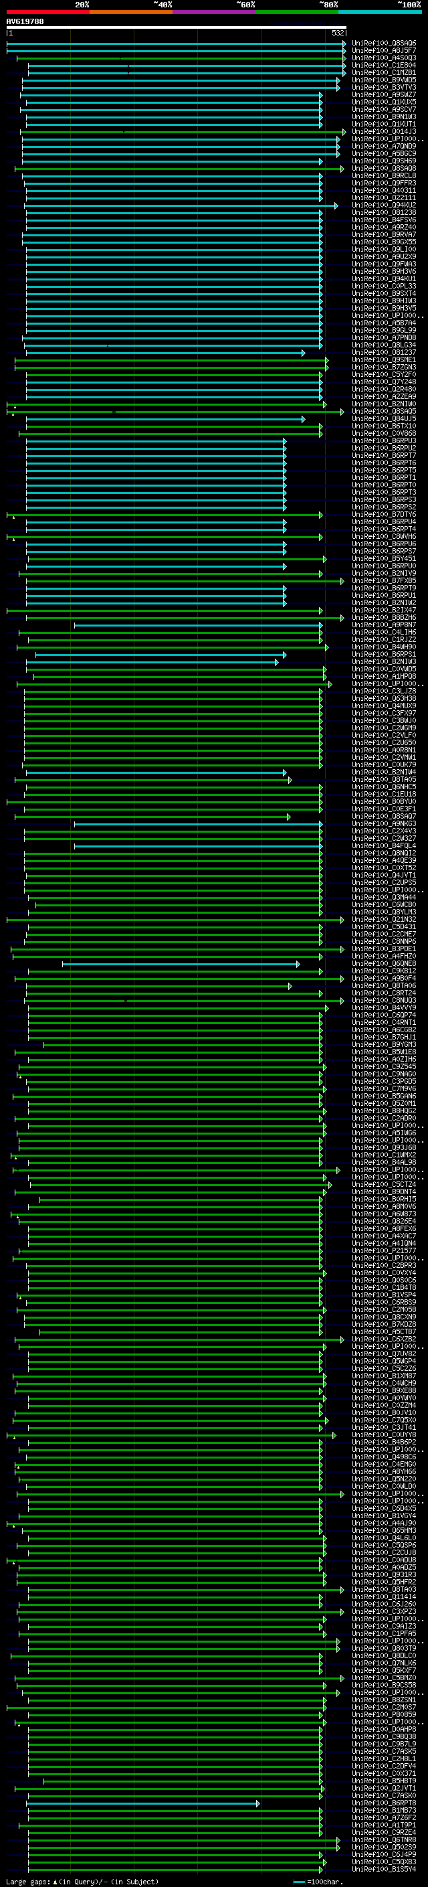
Task: Select hit UniRef100_Q9LIO0
Action: pyautogui.click(x=384, y=249)
